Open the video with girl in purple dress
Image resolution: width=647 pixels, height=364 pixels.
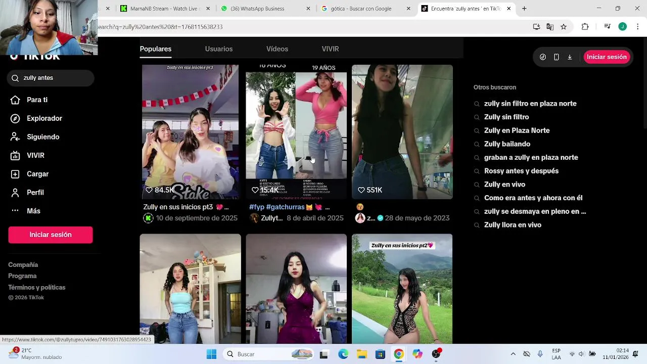pyautogui.click(x=296, y=289)
